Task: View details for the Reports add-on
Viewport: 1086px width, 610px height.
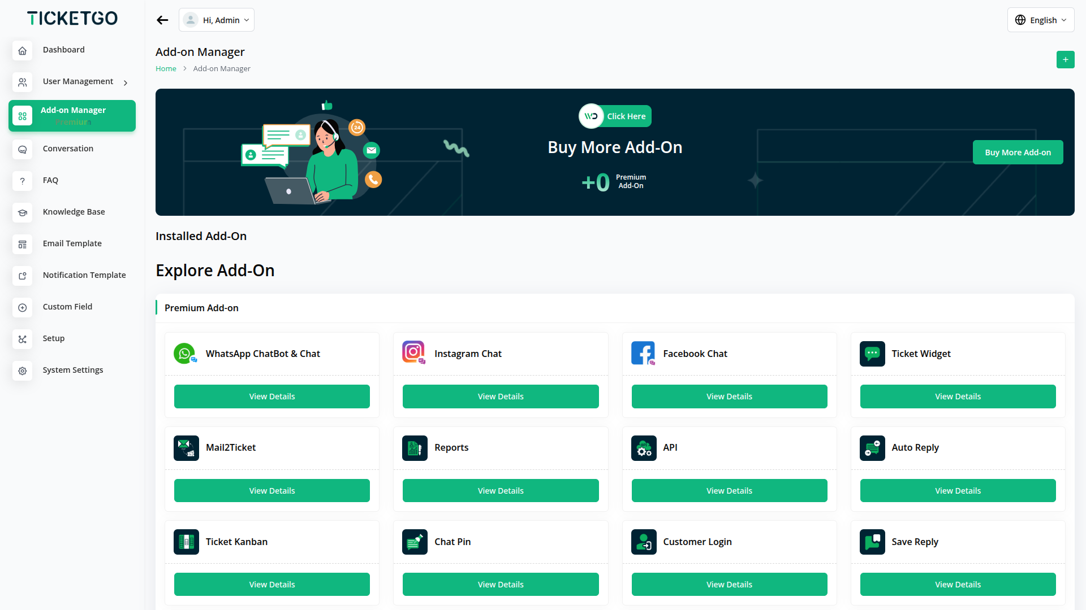Action: (500, 490)
